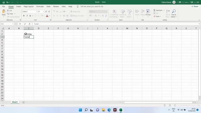Click the Save icon in the title bar
Screen dimensions: 201x113
click(3, 2)
